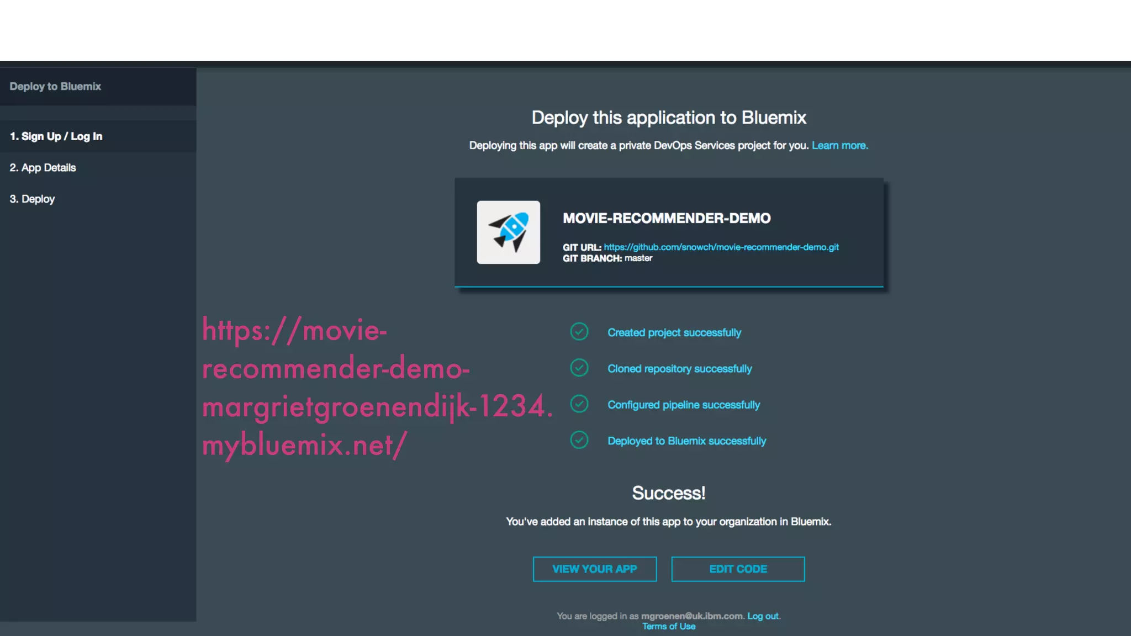Viewport: 1131px width, 636px height.
Task: Click checkmark beside Deployed to Bluemix successfully
Action: [x=579, y=440]
